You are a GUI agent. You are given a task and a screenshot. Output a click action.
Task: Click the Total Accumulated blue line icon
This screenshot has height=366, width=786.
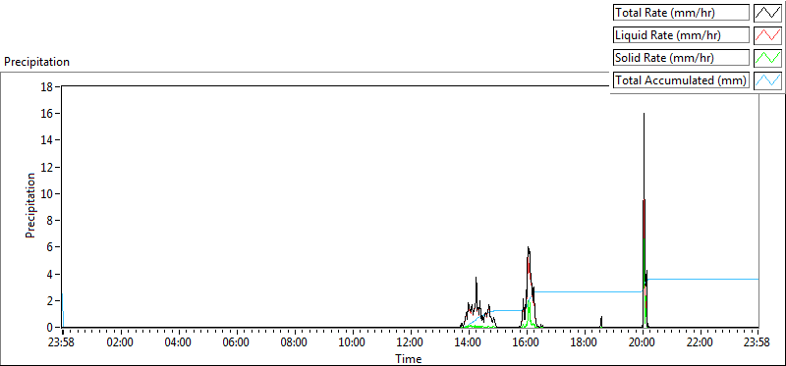click(x=768, y=80)
